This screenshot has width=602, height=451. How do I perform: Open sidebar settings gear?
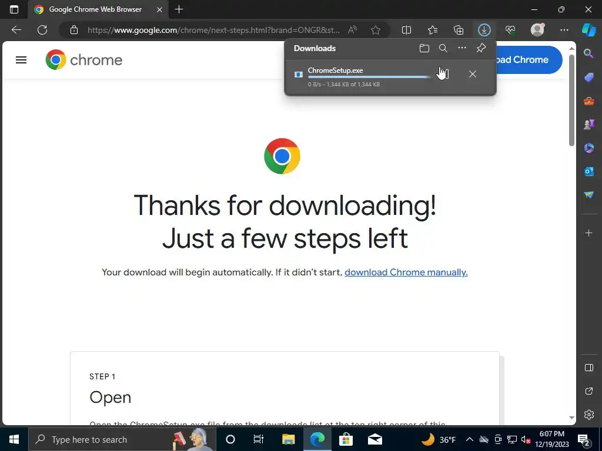588,415
